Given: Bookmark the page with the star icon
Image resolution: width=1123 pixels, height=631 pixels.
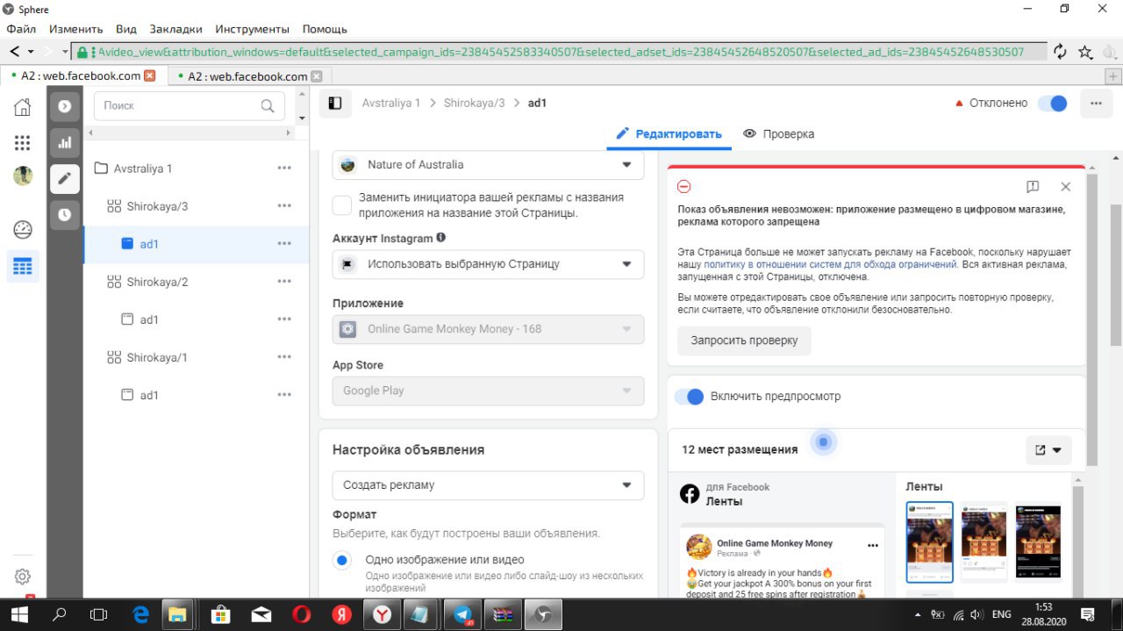Looking at the screenshot, I should (1085, 52).
